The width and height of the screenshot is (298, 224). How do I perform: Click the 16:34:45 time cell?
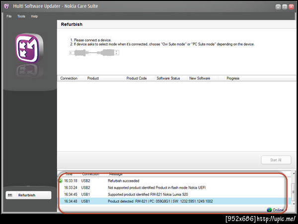click(x=71, y=194)
